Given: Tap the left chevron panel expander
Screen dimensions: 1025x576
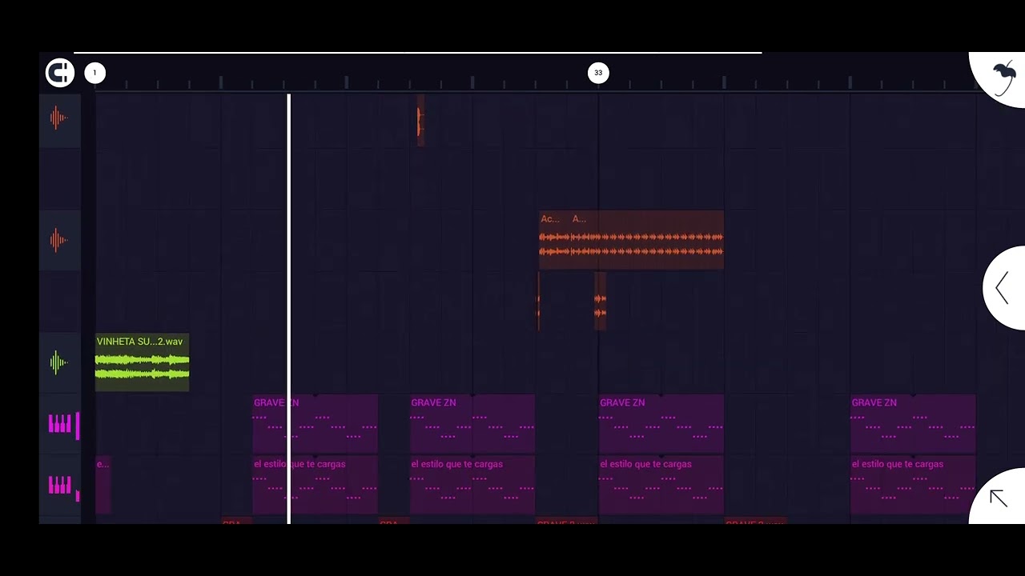Looking at the screenshot, I should point(1003,288).
